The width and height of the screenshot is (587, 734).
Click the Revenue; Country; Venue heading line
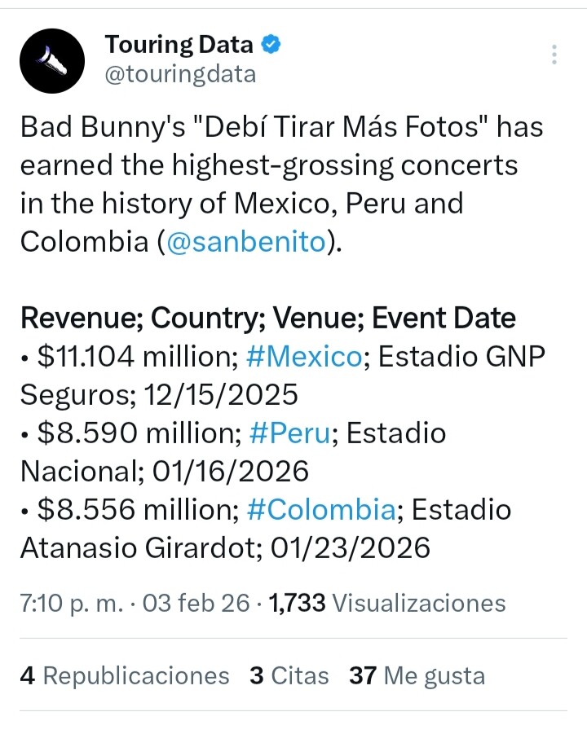pyautogui.click(x=267, y=318)
